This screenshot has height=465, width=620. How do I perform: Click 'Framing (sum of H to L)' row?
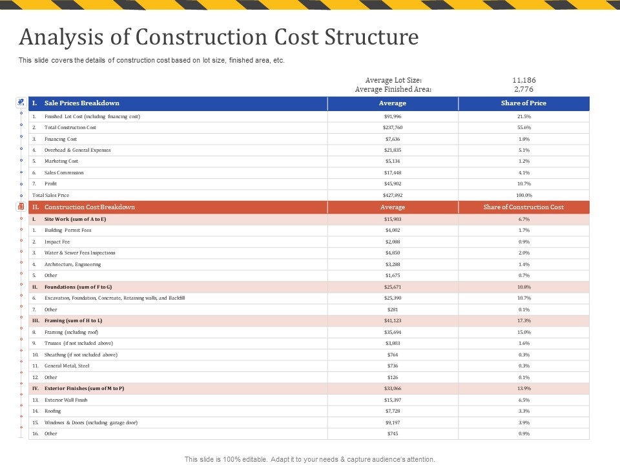coord(309,321)
